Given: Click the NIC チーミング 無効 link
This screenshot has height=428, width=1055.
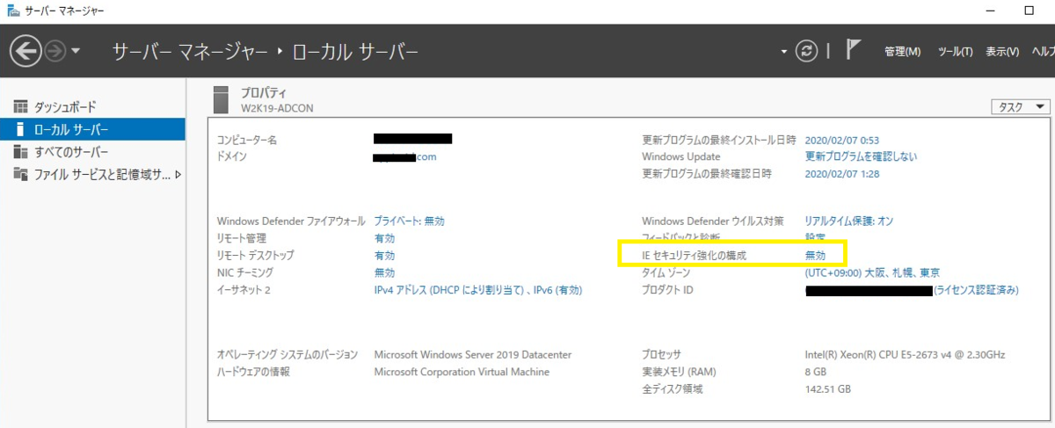Looking at the screenshot, I should pos(384,272).
